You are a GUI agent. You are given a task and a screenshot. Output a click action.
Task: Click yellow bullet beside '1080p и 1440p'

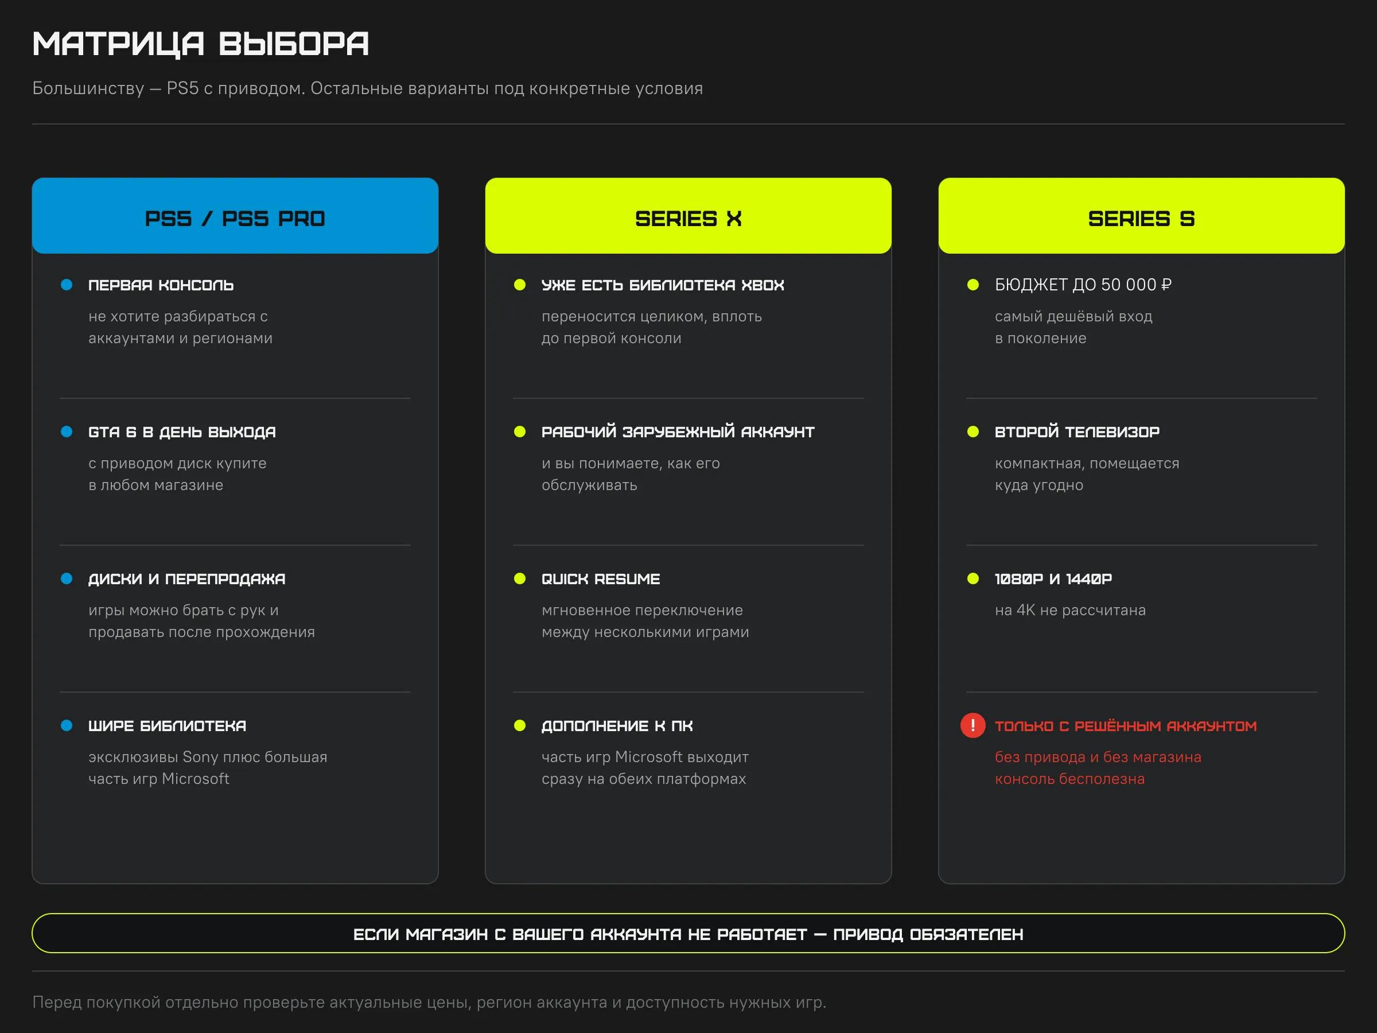click(973, 579)
